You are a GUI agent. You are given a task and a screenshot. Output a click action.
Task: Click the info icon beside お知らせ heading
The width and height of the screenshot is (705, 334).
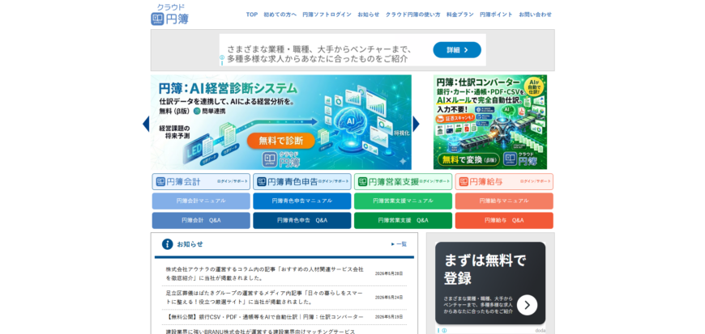[167, 244]
